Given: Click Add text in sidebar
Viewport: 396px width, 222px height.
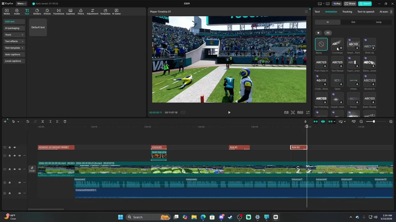Looking at the screenshot, I should 14,22.
